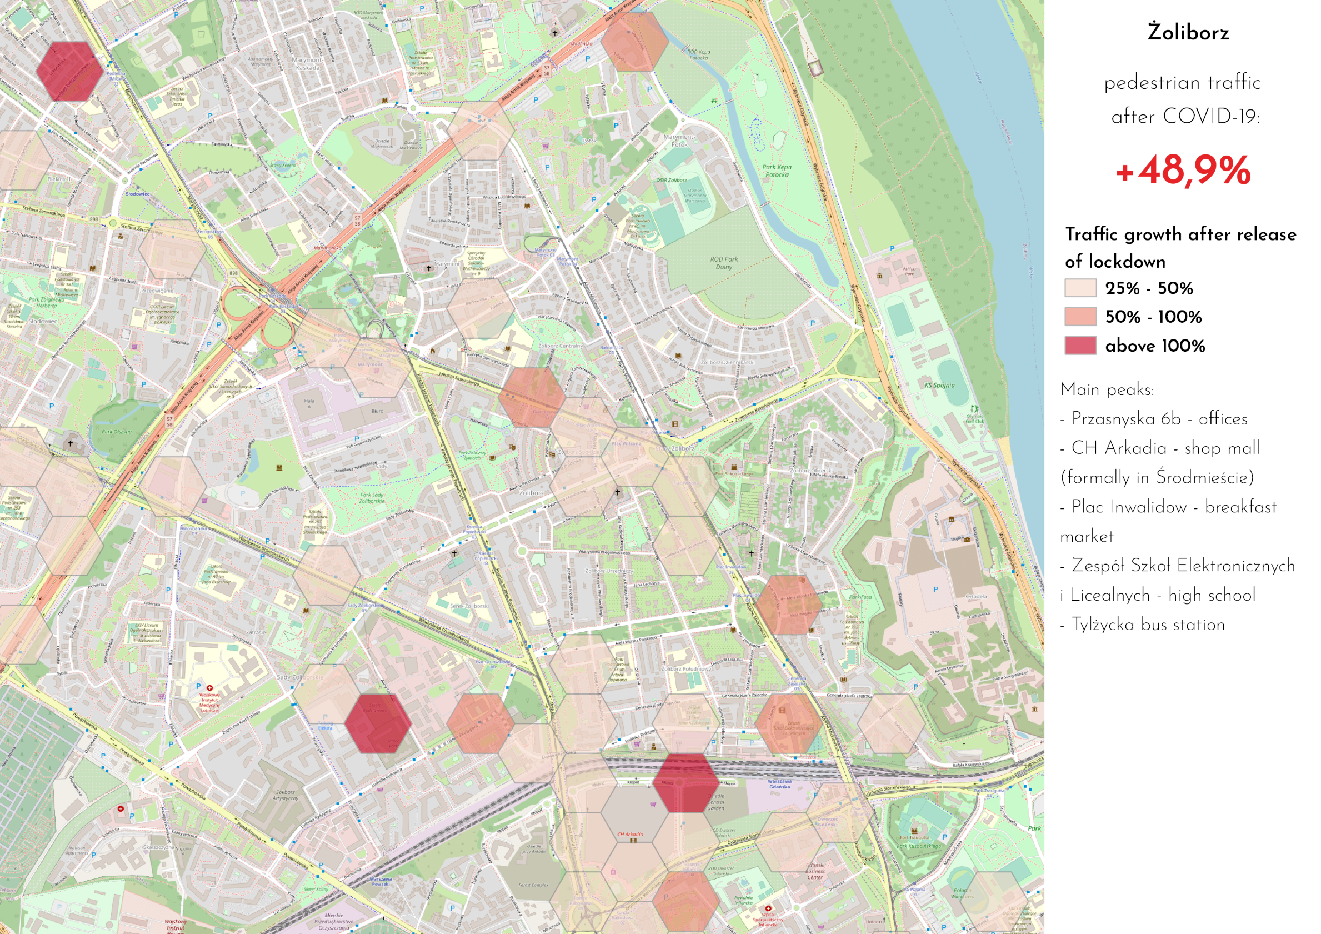Click the 50% - 100% legend color swatch
Screen dimensions: 1321x934
(1080, 317)
